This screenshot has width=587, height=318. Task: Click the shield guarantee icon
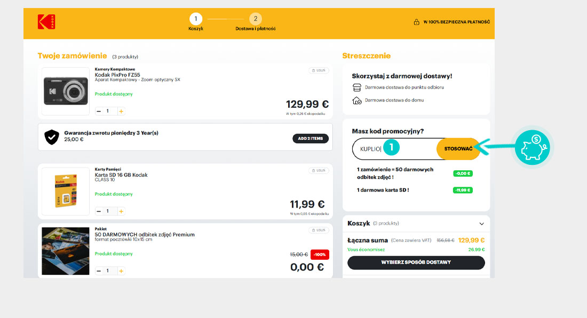click(51, 137)
